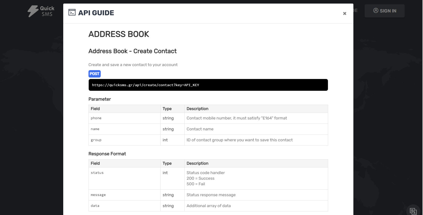Click the Response Format heading
The image size is (423, 215).
click(x=107, y=154)
